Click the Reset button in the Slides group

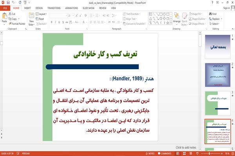[x=40, y=19]
